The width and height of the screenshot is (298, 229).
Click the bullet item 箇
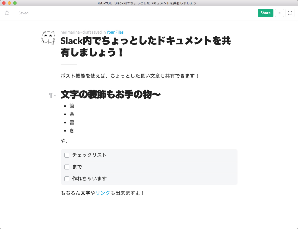pos(72,106)
